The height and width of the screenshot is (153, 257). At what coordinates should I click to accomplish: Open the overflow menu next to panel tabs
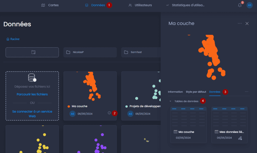246,92
